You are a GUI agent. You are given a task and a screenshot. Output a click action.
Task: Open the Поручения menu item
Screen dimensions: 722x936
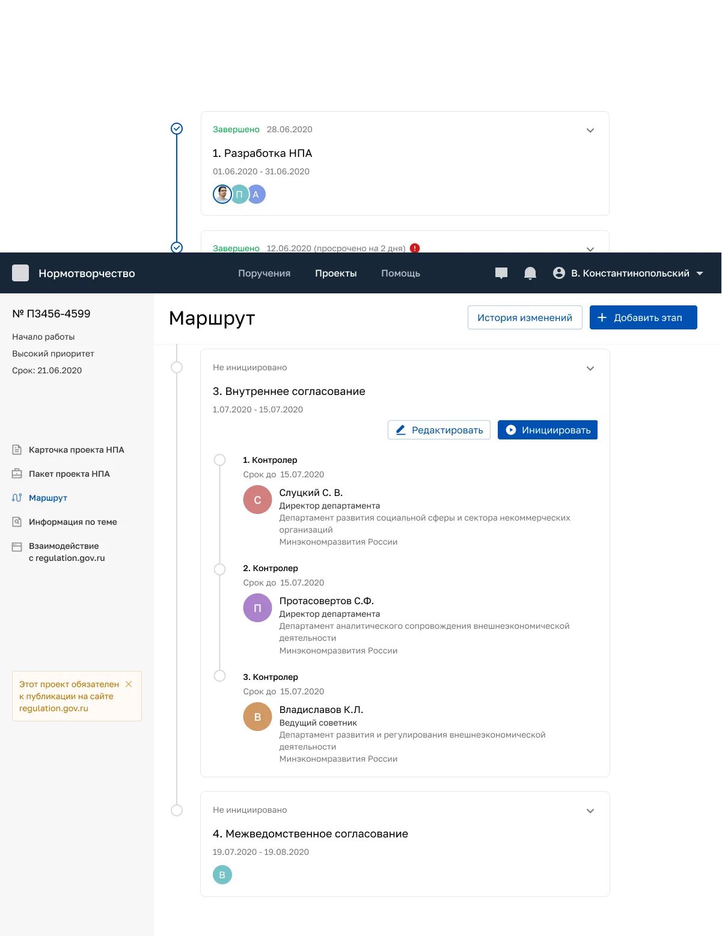(265, 273)
